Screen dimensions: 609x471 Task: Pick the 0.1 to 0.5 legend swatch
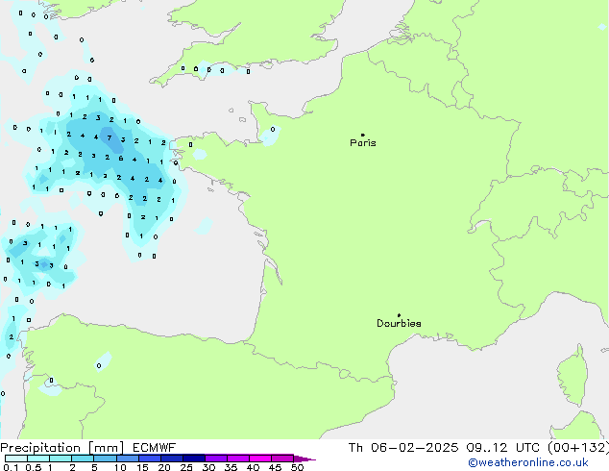16,459
